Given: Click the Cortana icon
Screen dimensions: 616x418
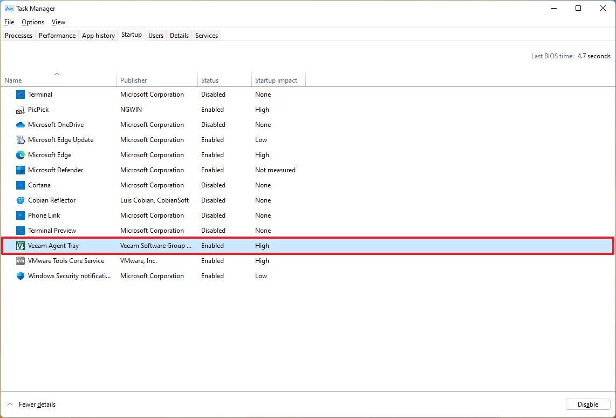Looking at the screenshot, I should 20,185.
